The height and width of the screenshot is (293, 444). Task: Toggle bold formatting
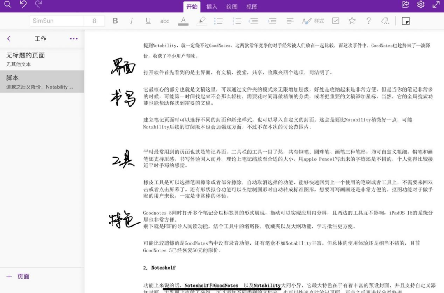pos(115,21)
